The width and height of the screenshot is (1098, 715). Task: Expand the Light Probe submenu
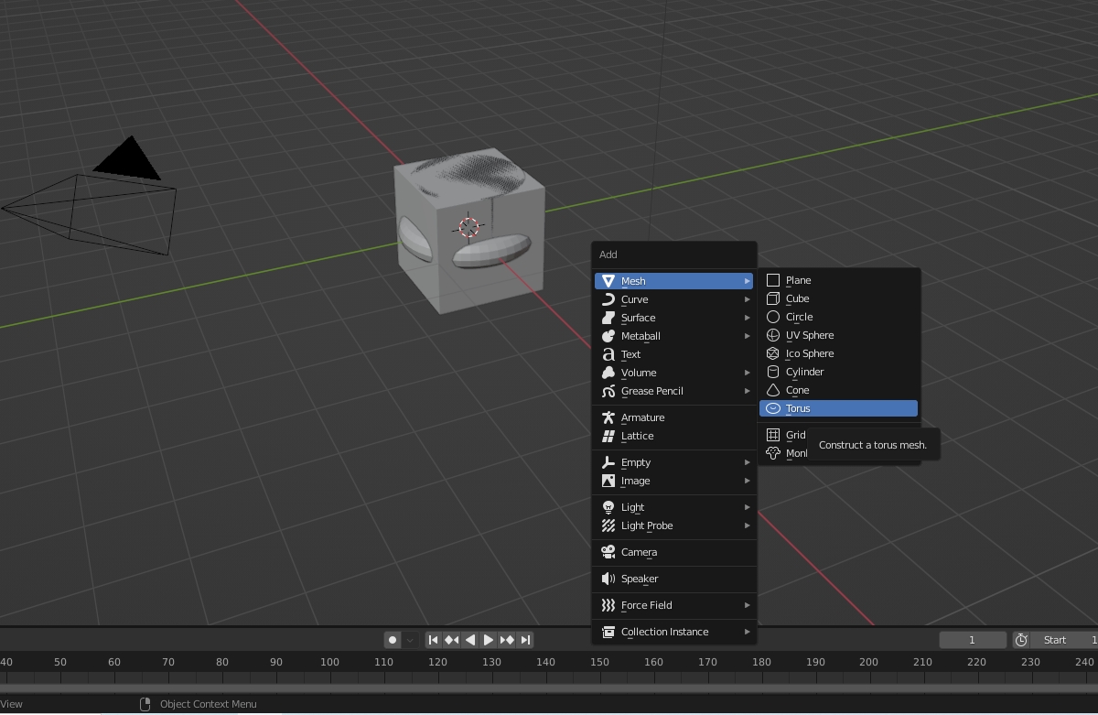(x=673, y=525)
